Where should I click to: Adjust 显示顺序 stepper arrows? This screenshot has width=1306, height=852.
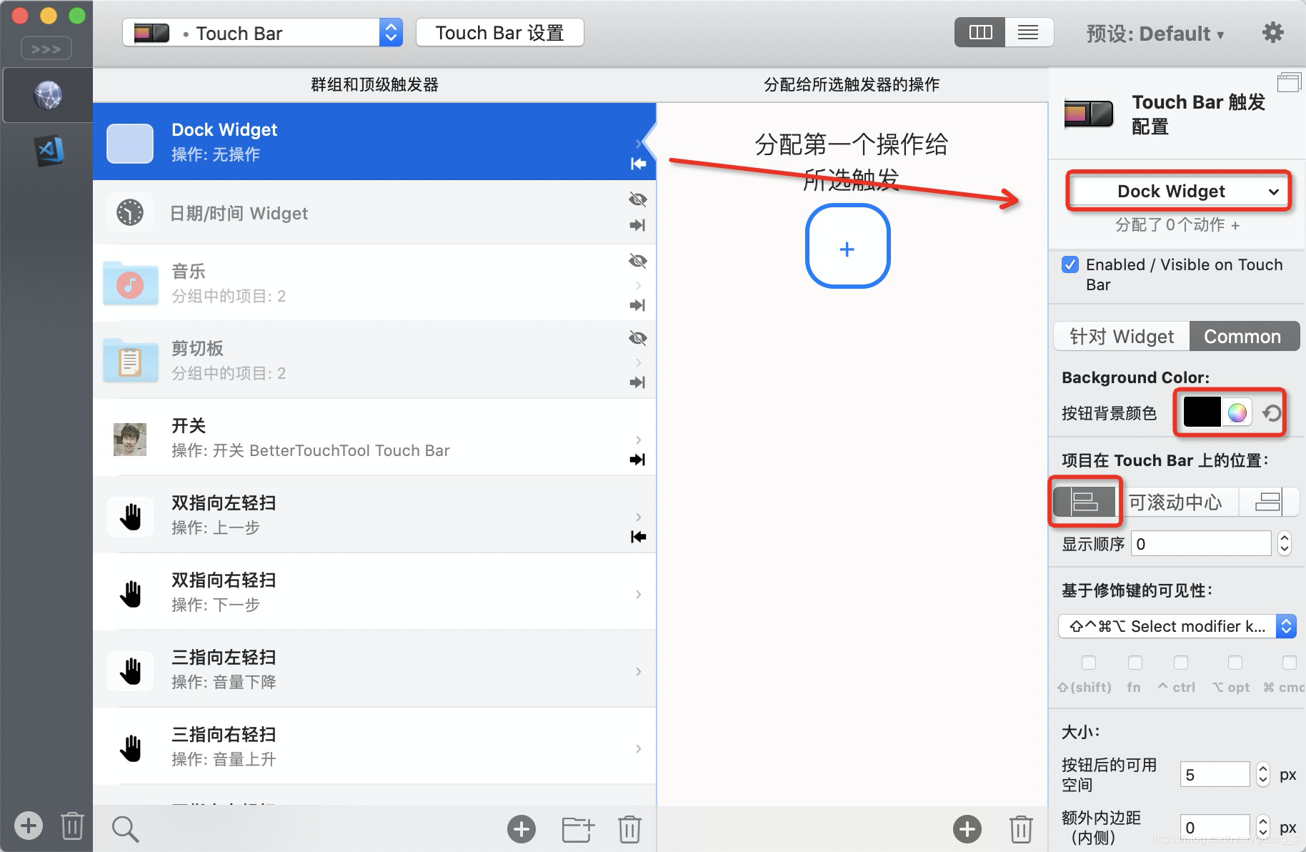point(1285,544)
